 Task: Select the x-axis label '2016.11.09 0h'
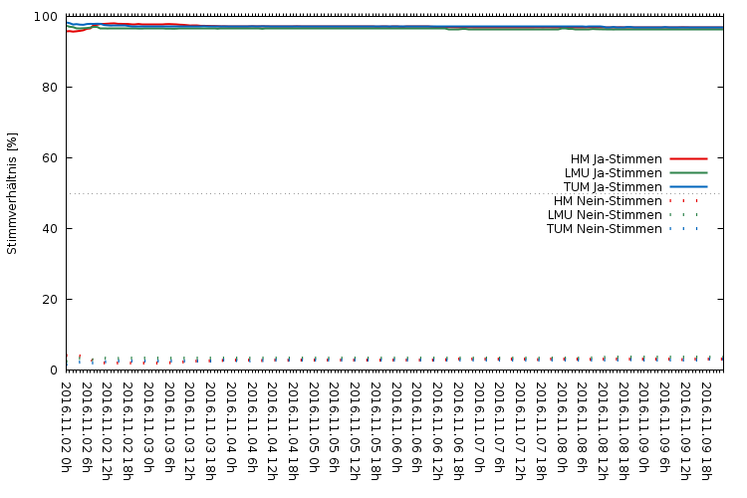point(643,427)
